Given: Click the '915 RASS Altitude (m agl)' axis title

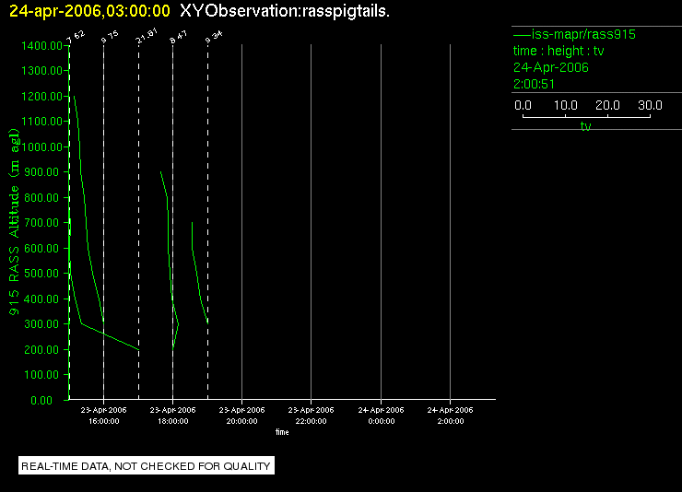Looking at the screenshot, I should coord(15,222).
